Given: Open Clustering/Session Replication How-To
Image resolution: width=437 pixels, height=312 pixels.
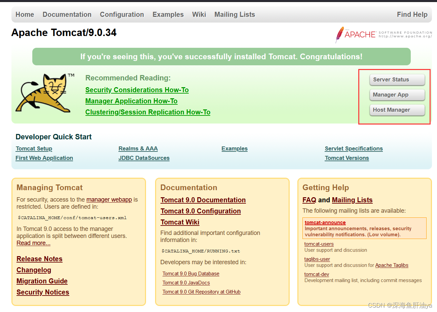Looking at the screenshot, I should tap(148, 112).
